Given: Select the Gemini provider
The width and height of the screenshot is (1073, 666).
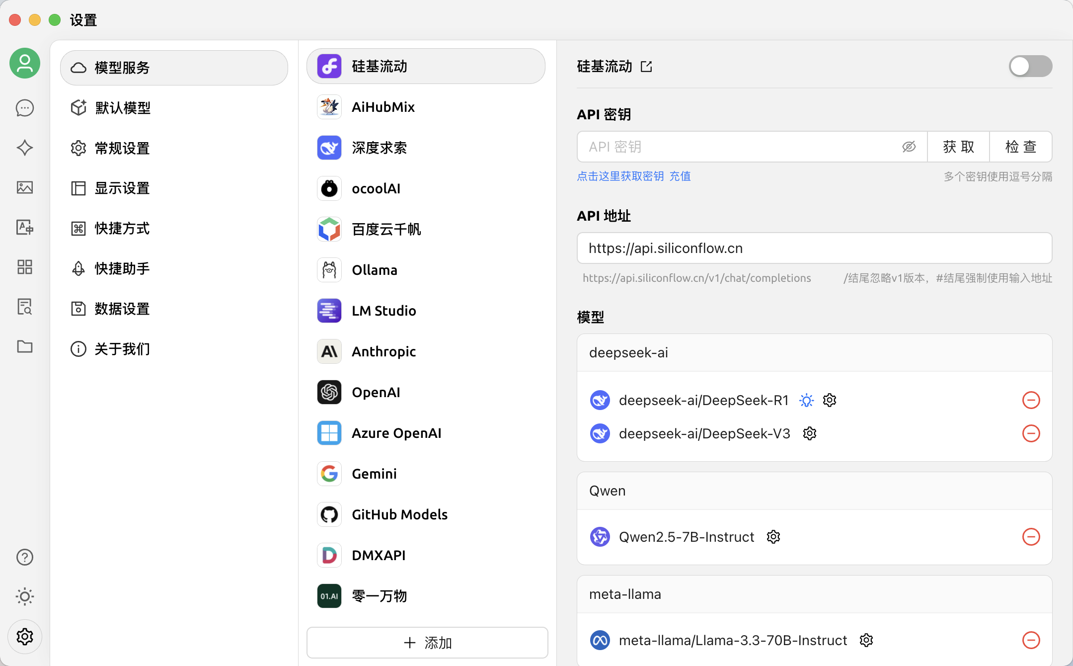Looking at the screenshot, I should [426, 474].
